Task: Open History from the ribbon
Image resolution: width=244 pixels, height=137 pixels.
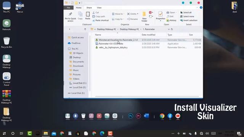Action: pos(171,20)
